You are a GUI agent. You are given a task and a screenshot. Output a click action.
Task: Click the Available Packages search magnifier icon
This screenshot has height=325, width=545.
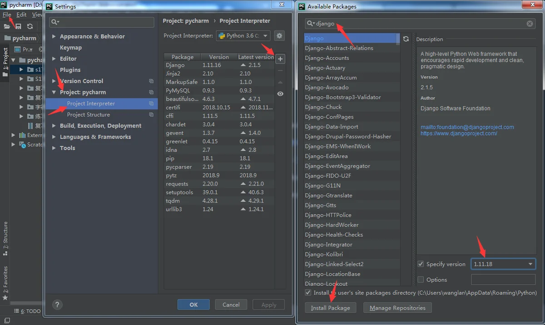(x=311, y=24)
